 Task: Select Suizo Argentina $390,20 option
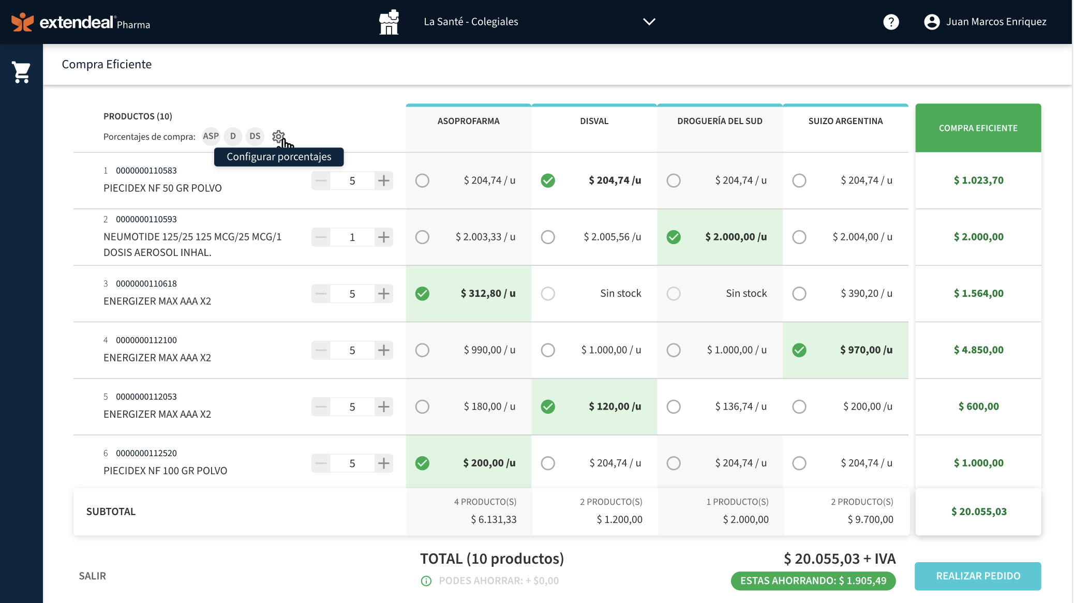pos(799,294)
